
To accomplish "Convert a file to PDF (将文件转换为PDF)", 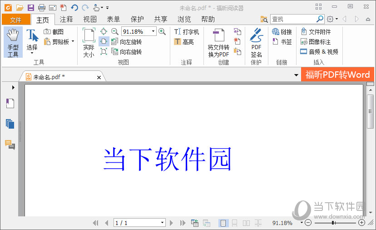I will (218, 43).
